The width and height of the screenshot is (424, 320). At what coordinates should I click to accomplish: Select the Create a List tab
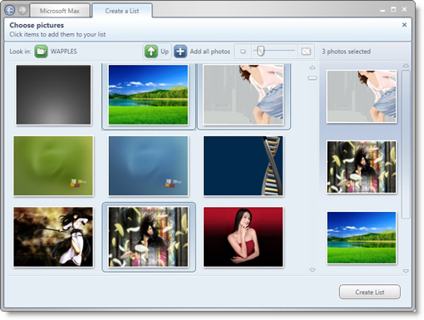click(122, 11)
